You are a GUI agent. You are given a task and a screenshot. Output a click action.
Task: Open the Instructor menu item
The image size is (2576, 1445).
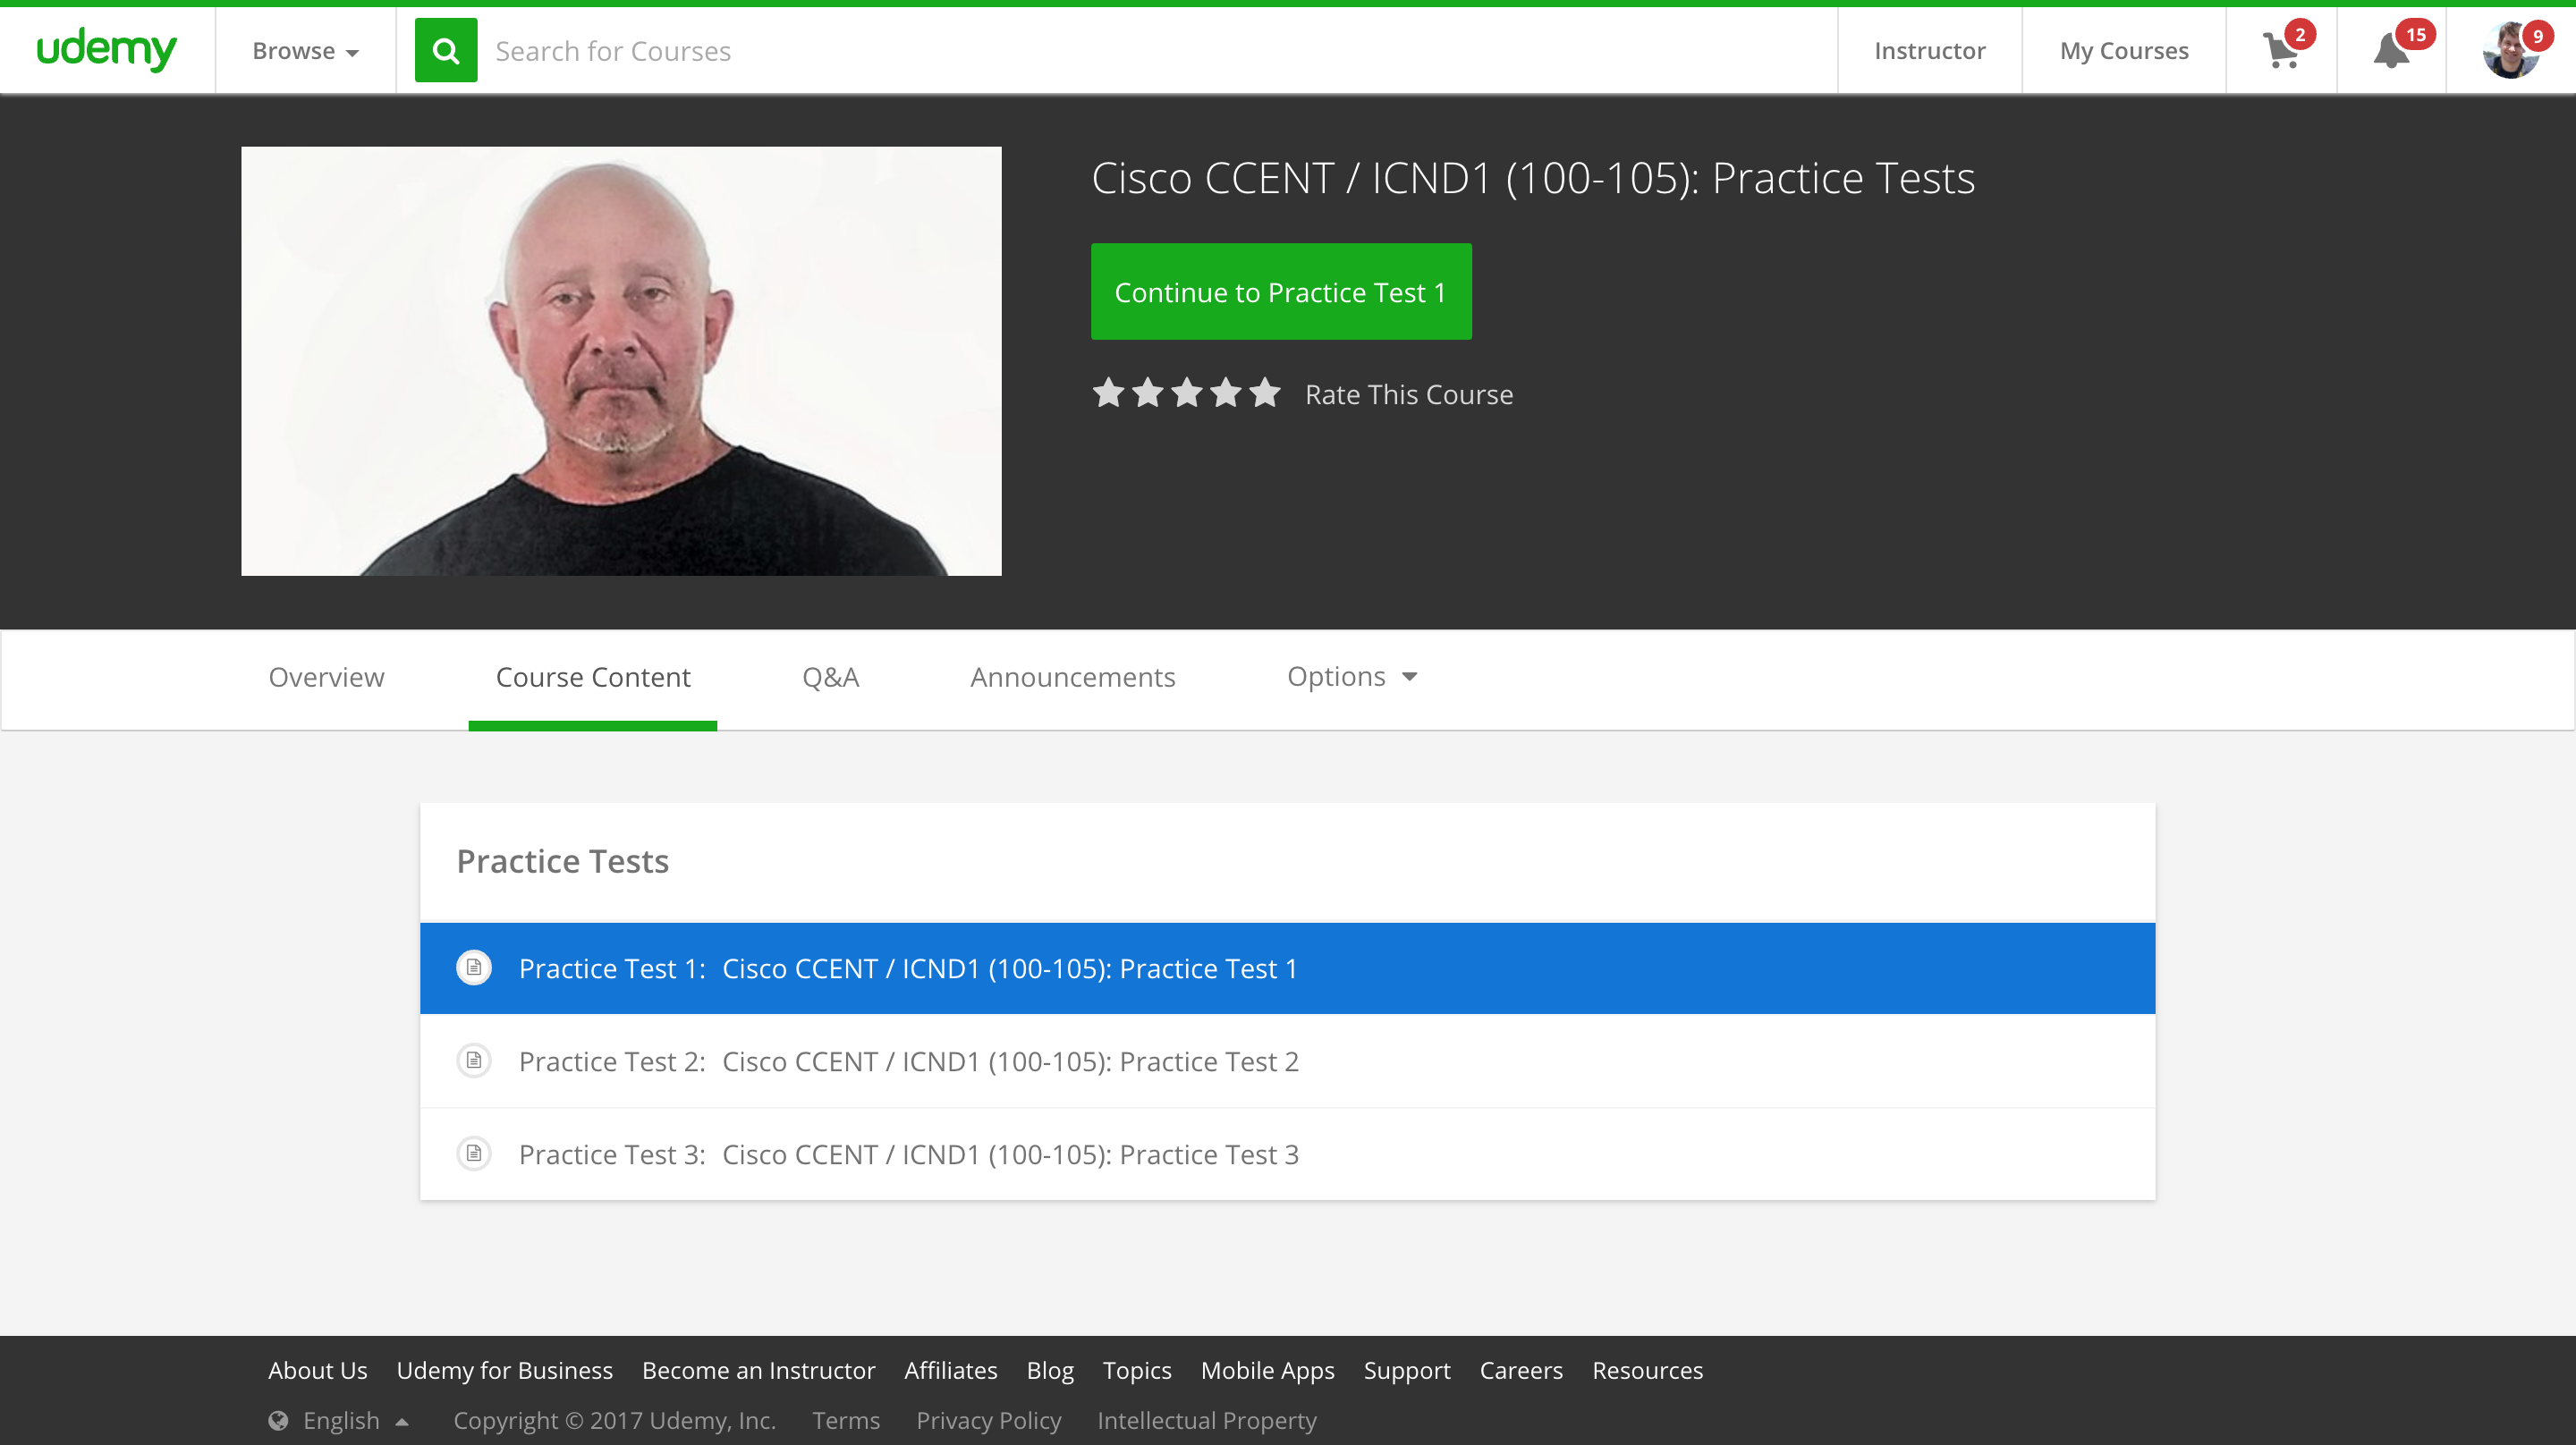tap(1929, 51)
